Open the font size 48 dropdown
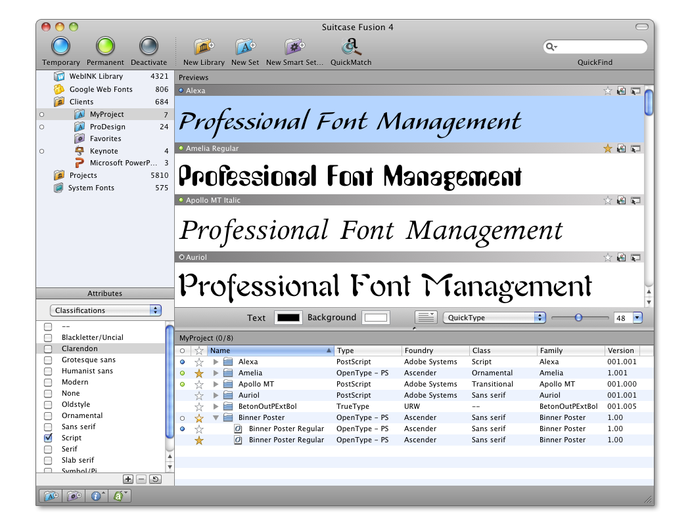 pos(637,318)
